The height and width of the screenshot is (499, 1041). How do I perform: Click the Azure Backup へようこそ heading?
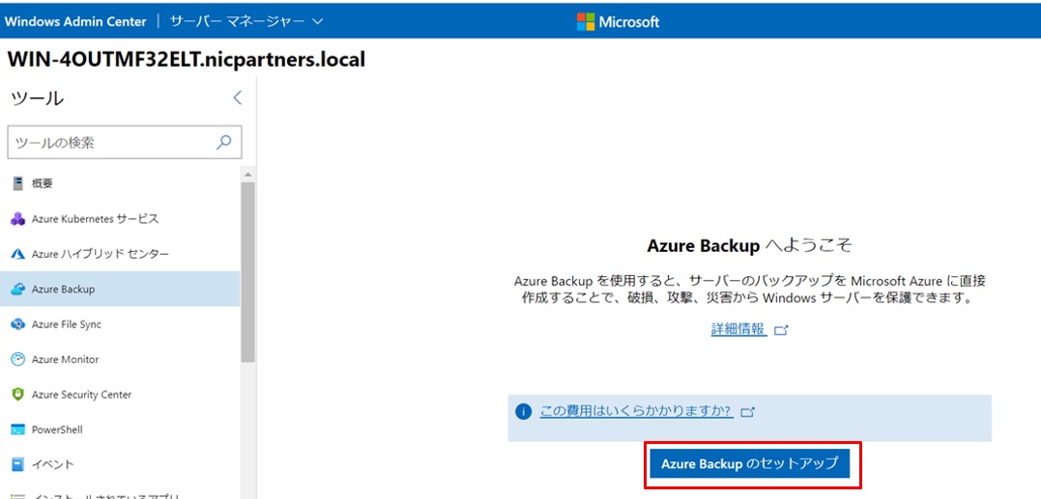tap(749, 246)
